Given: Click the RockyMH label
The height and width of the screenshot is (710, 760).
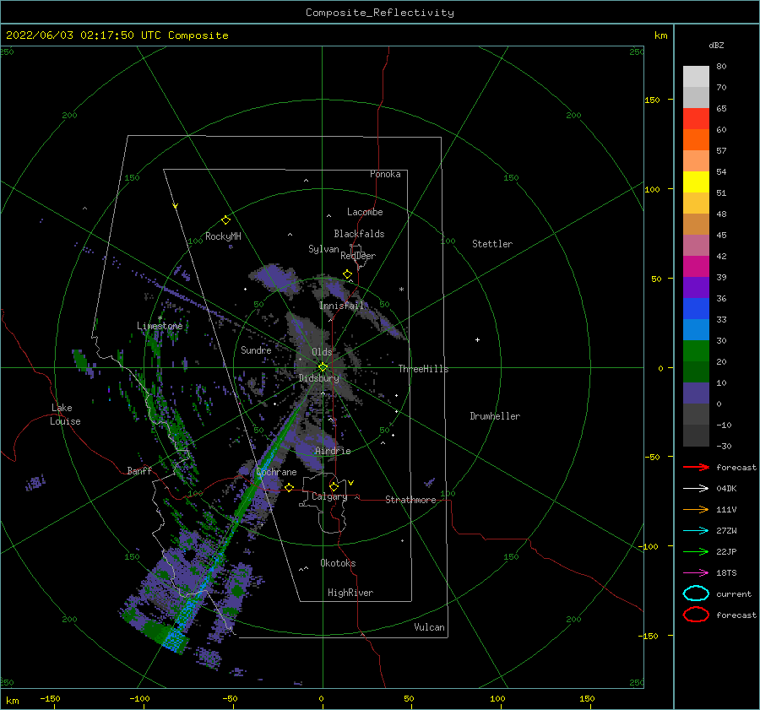Looking at the screenshot, I should (x=223, y=236).
